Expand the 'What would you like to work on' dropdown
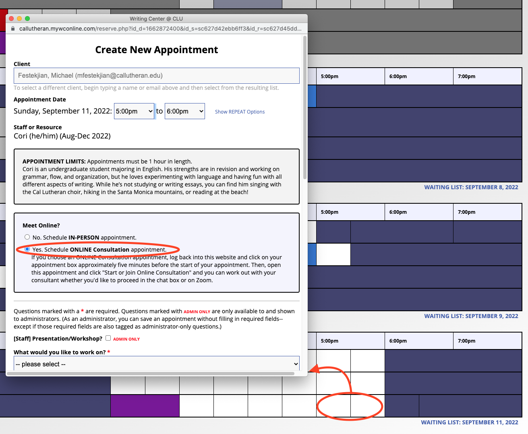 click(x=156, y=364)
